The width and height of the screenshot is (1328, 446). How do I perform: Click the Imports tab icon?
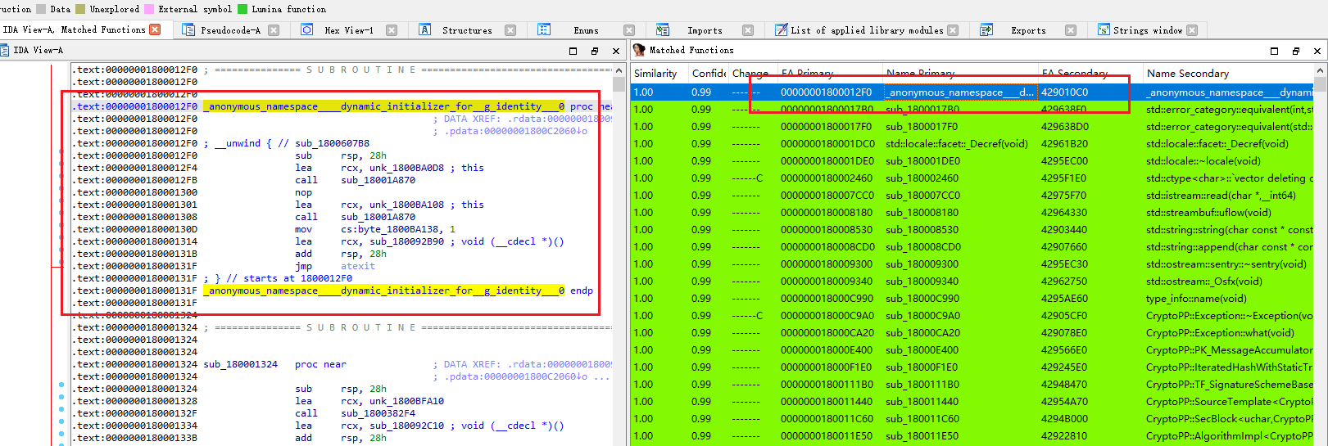[x=663, y=30]
